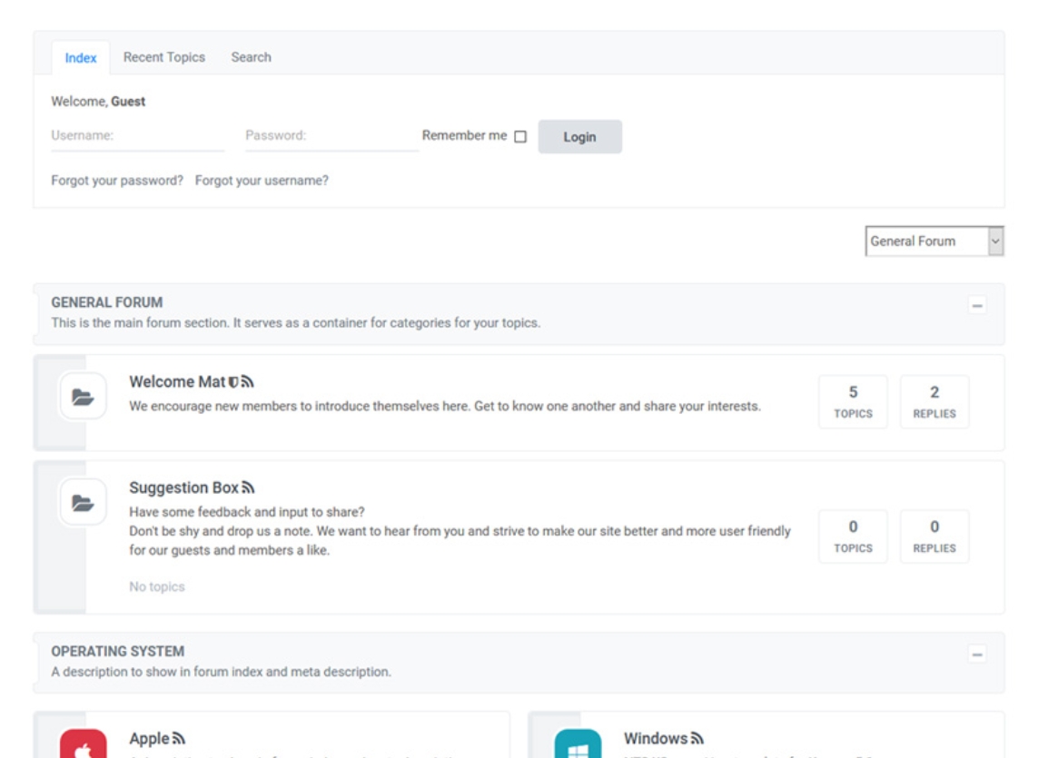Open the Apple category link
Screen dimensions: 1038x758
149,738
